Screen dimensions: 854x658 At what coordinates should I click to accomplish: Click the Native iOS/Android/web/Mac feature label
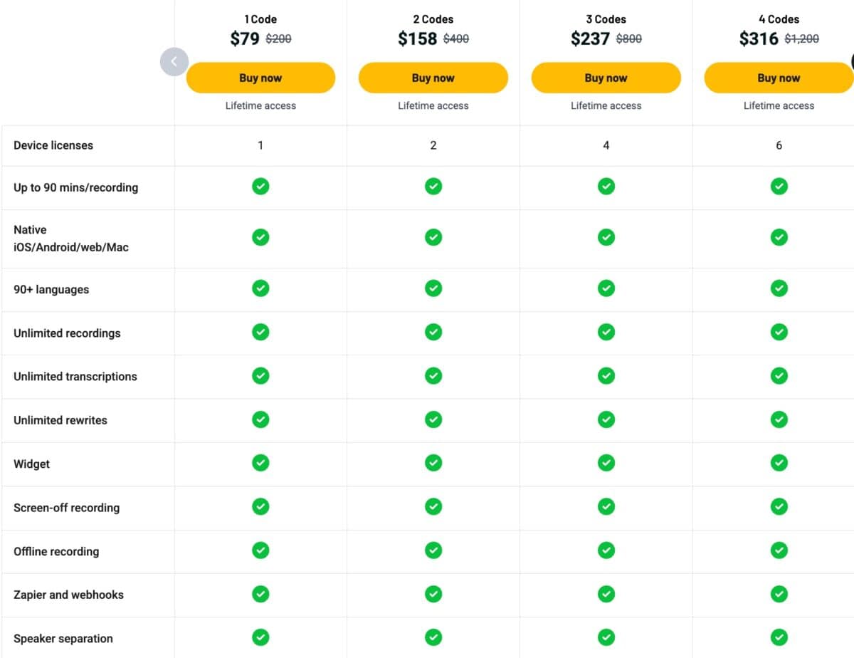point(71,239)
